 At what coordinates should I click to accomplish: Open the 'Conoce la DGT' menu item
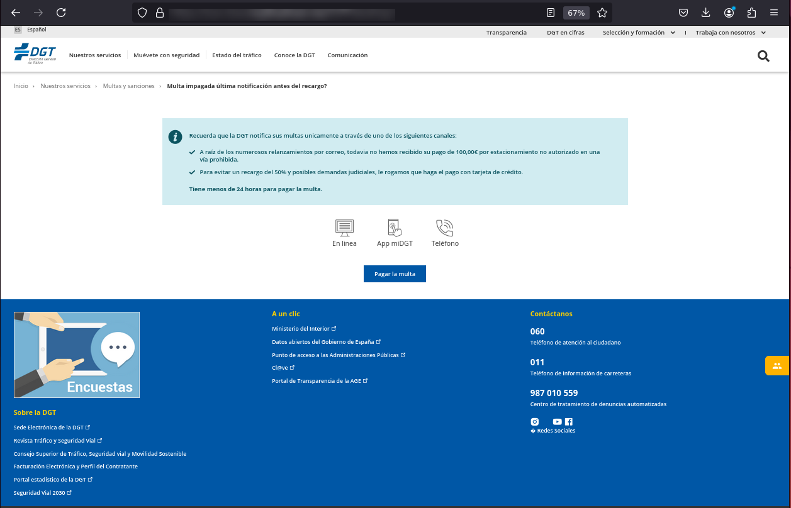295,55
